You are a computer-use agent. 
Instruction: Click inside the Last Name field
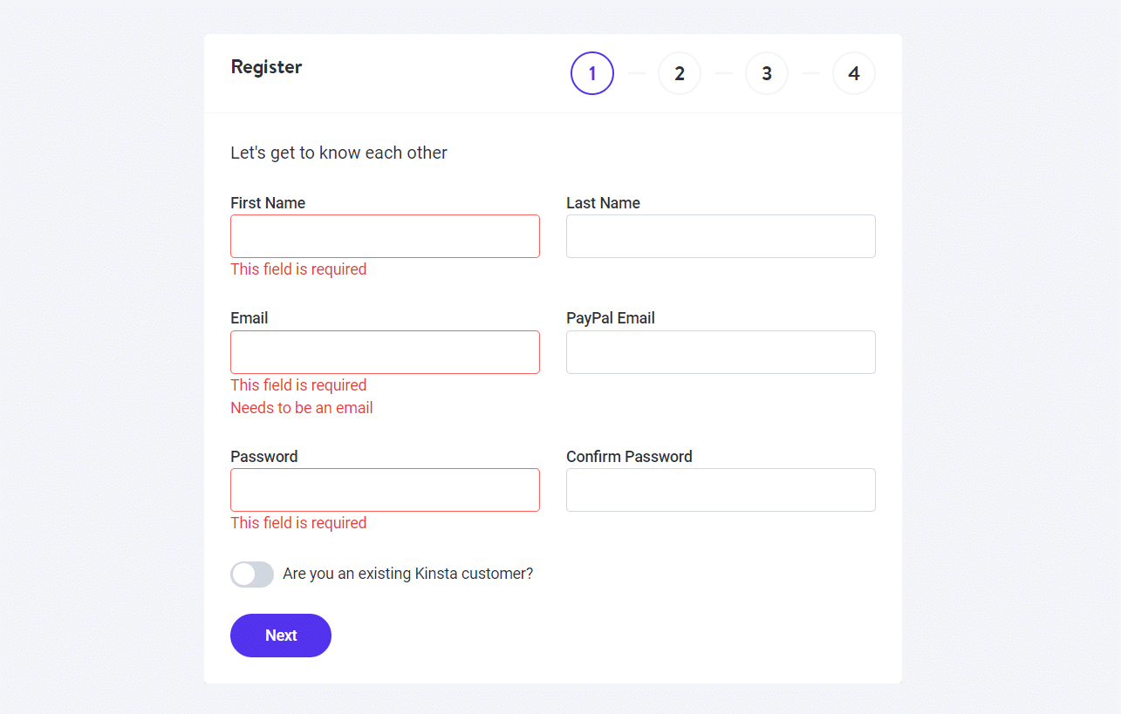[x=721, y=235]
